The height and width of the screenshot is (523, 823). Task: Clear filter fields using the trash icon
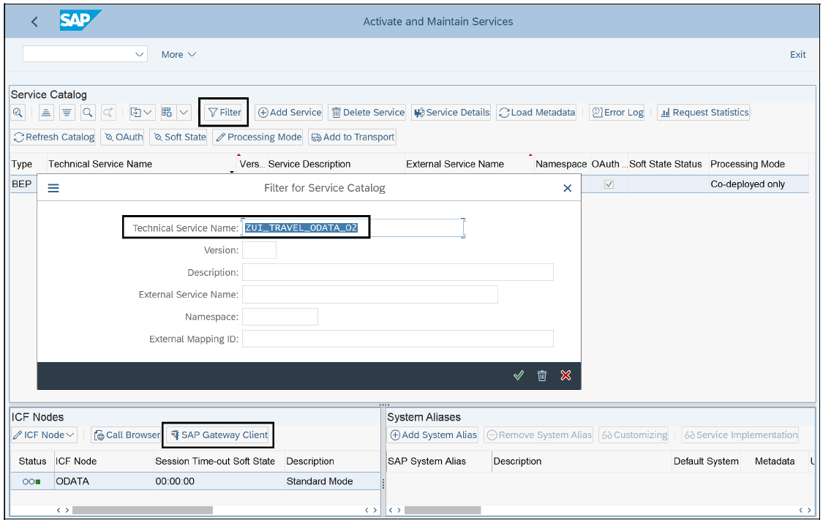(542, 375)
